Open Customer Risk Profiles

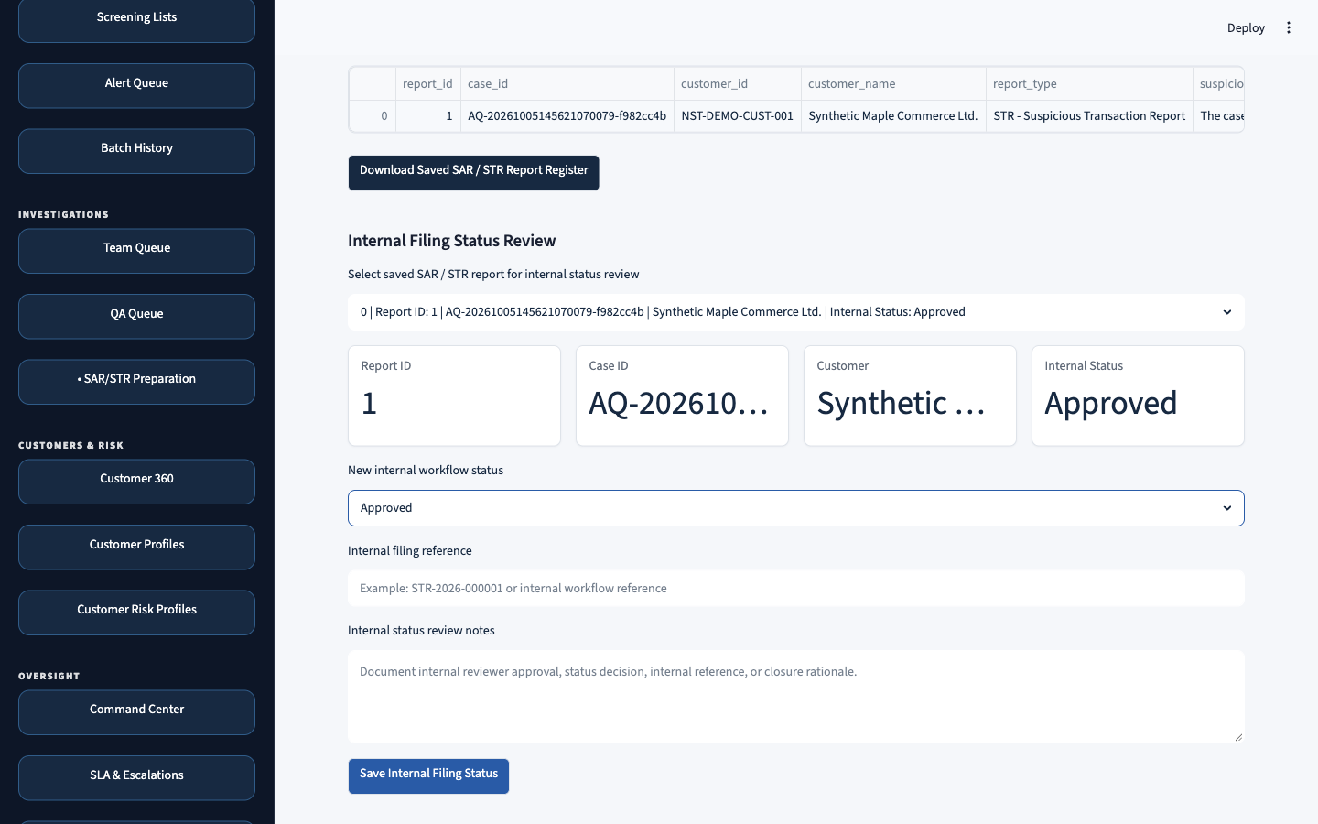pyautogui.click(x=136, y=612)
